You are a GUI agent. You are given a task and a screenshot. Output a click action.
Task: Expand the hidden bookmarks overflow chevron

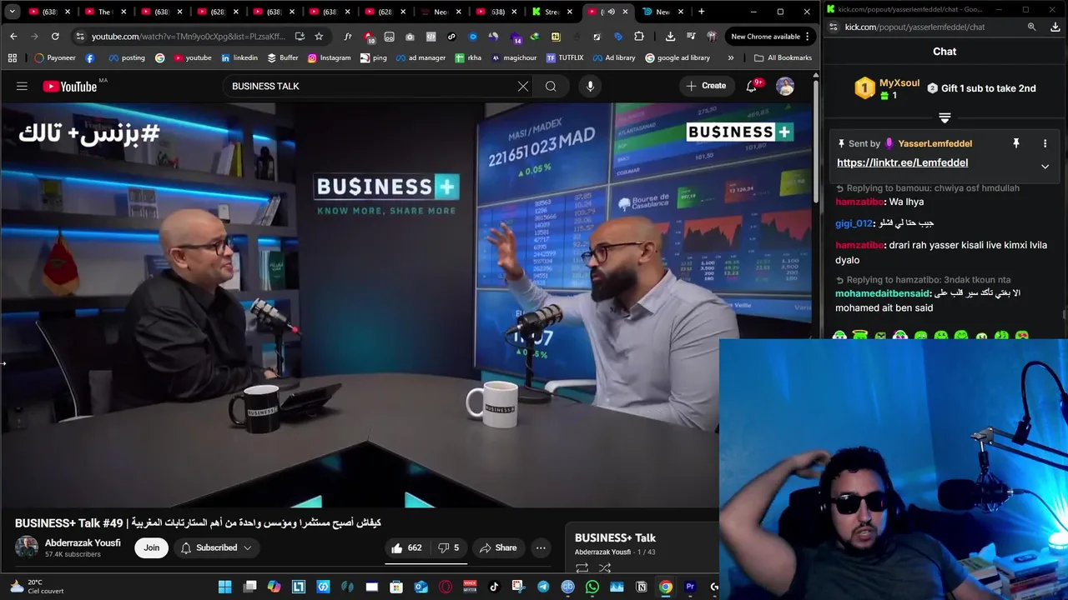point(730,57)
